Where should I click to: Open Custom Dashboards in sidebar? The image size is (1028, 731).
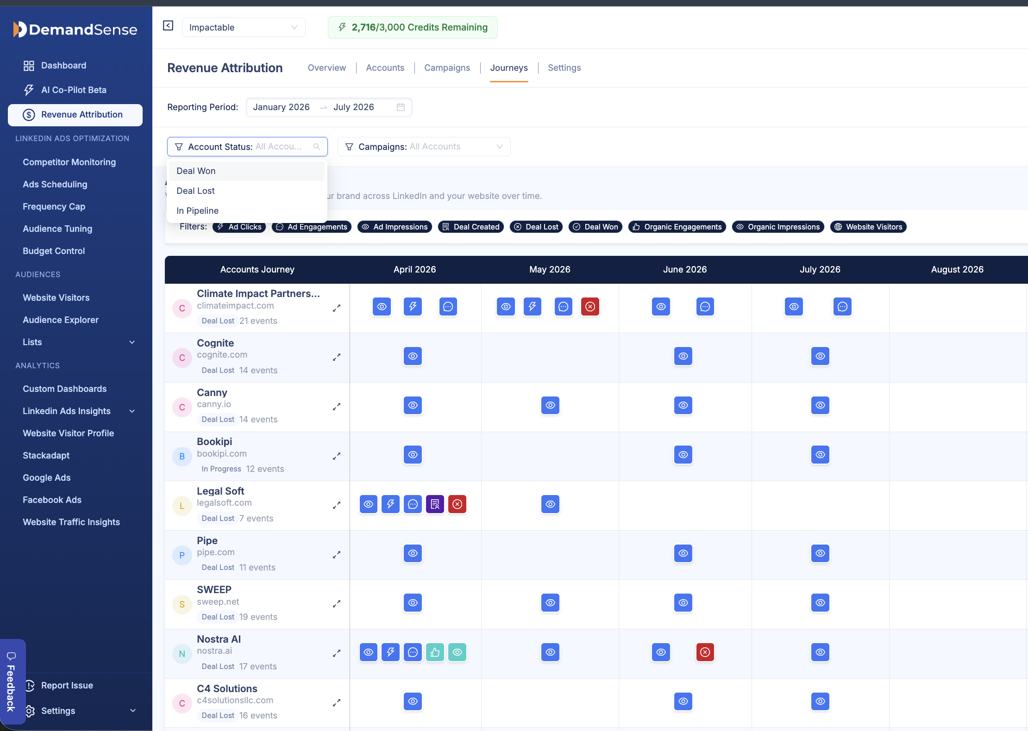click(x=65, y=389)
